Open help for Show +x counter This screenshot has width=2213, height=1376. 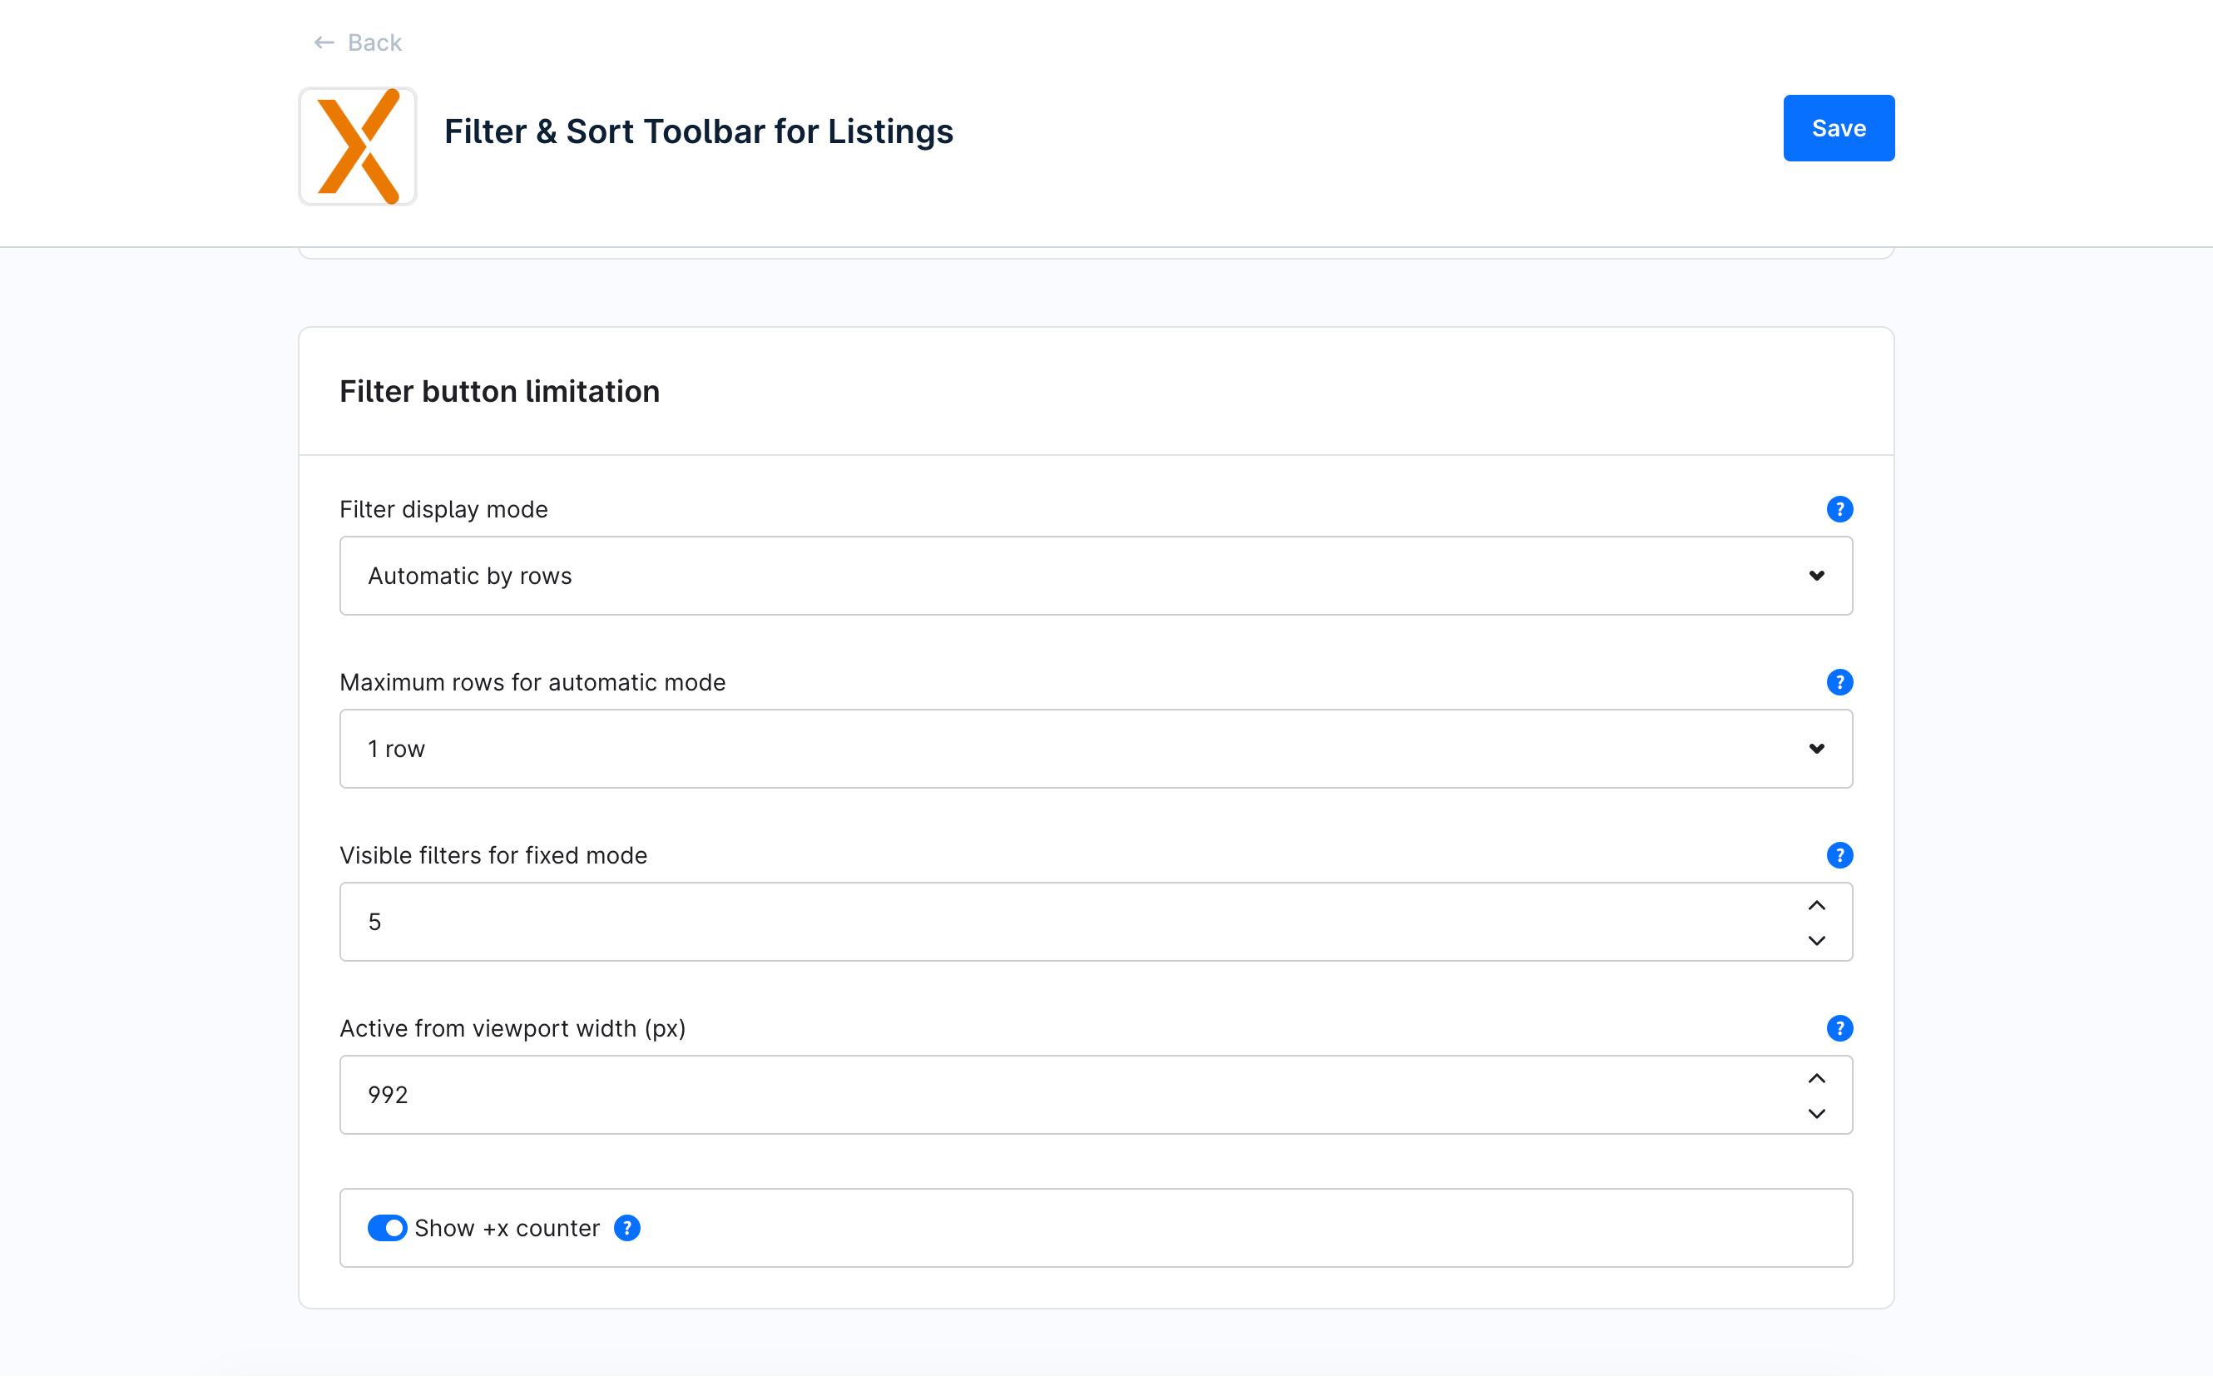click(x=627, y=1228)
